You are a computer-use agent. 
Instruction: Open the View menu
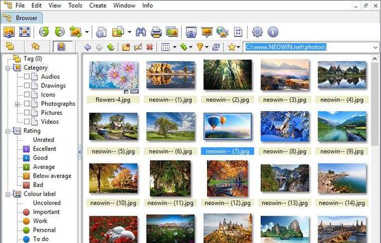coord(55,5)
